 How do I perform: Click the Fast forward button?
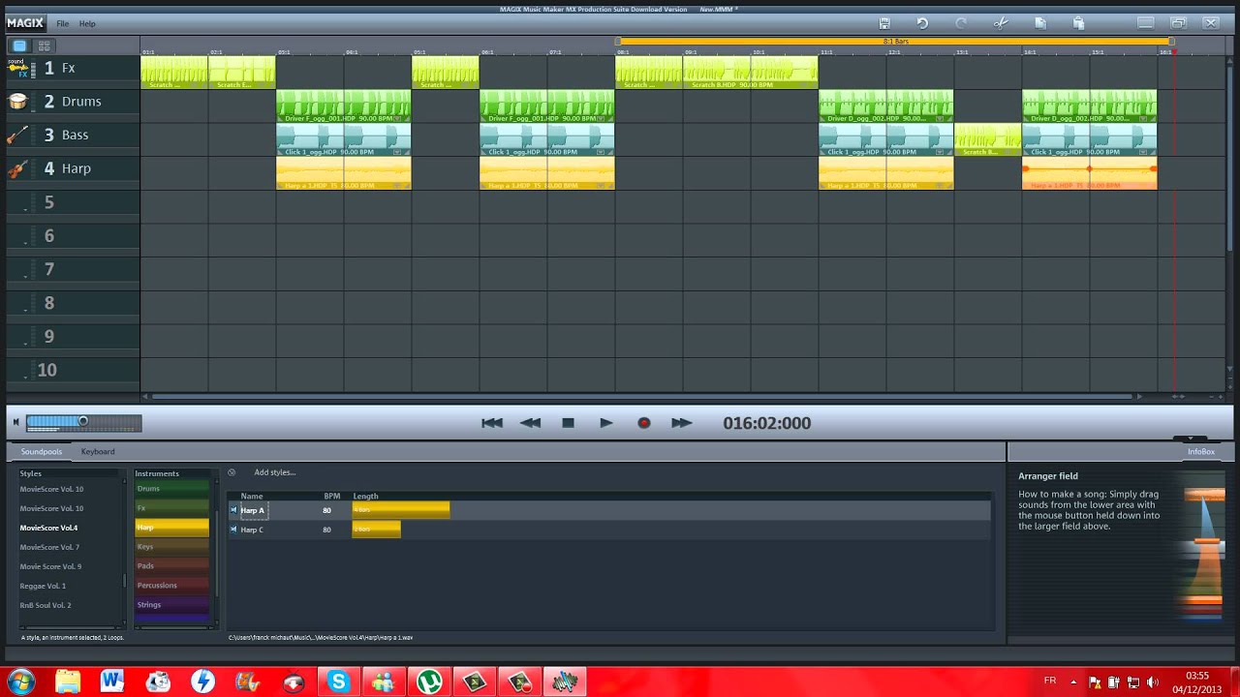point(682,423)
